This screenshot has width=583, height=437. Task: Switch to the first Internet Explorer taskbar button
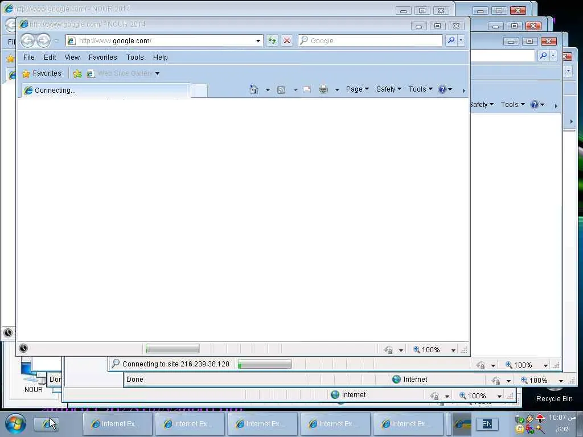117,423
